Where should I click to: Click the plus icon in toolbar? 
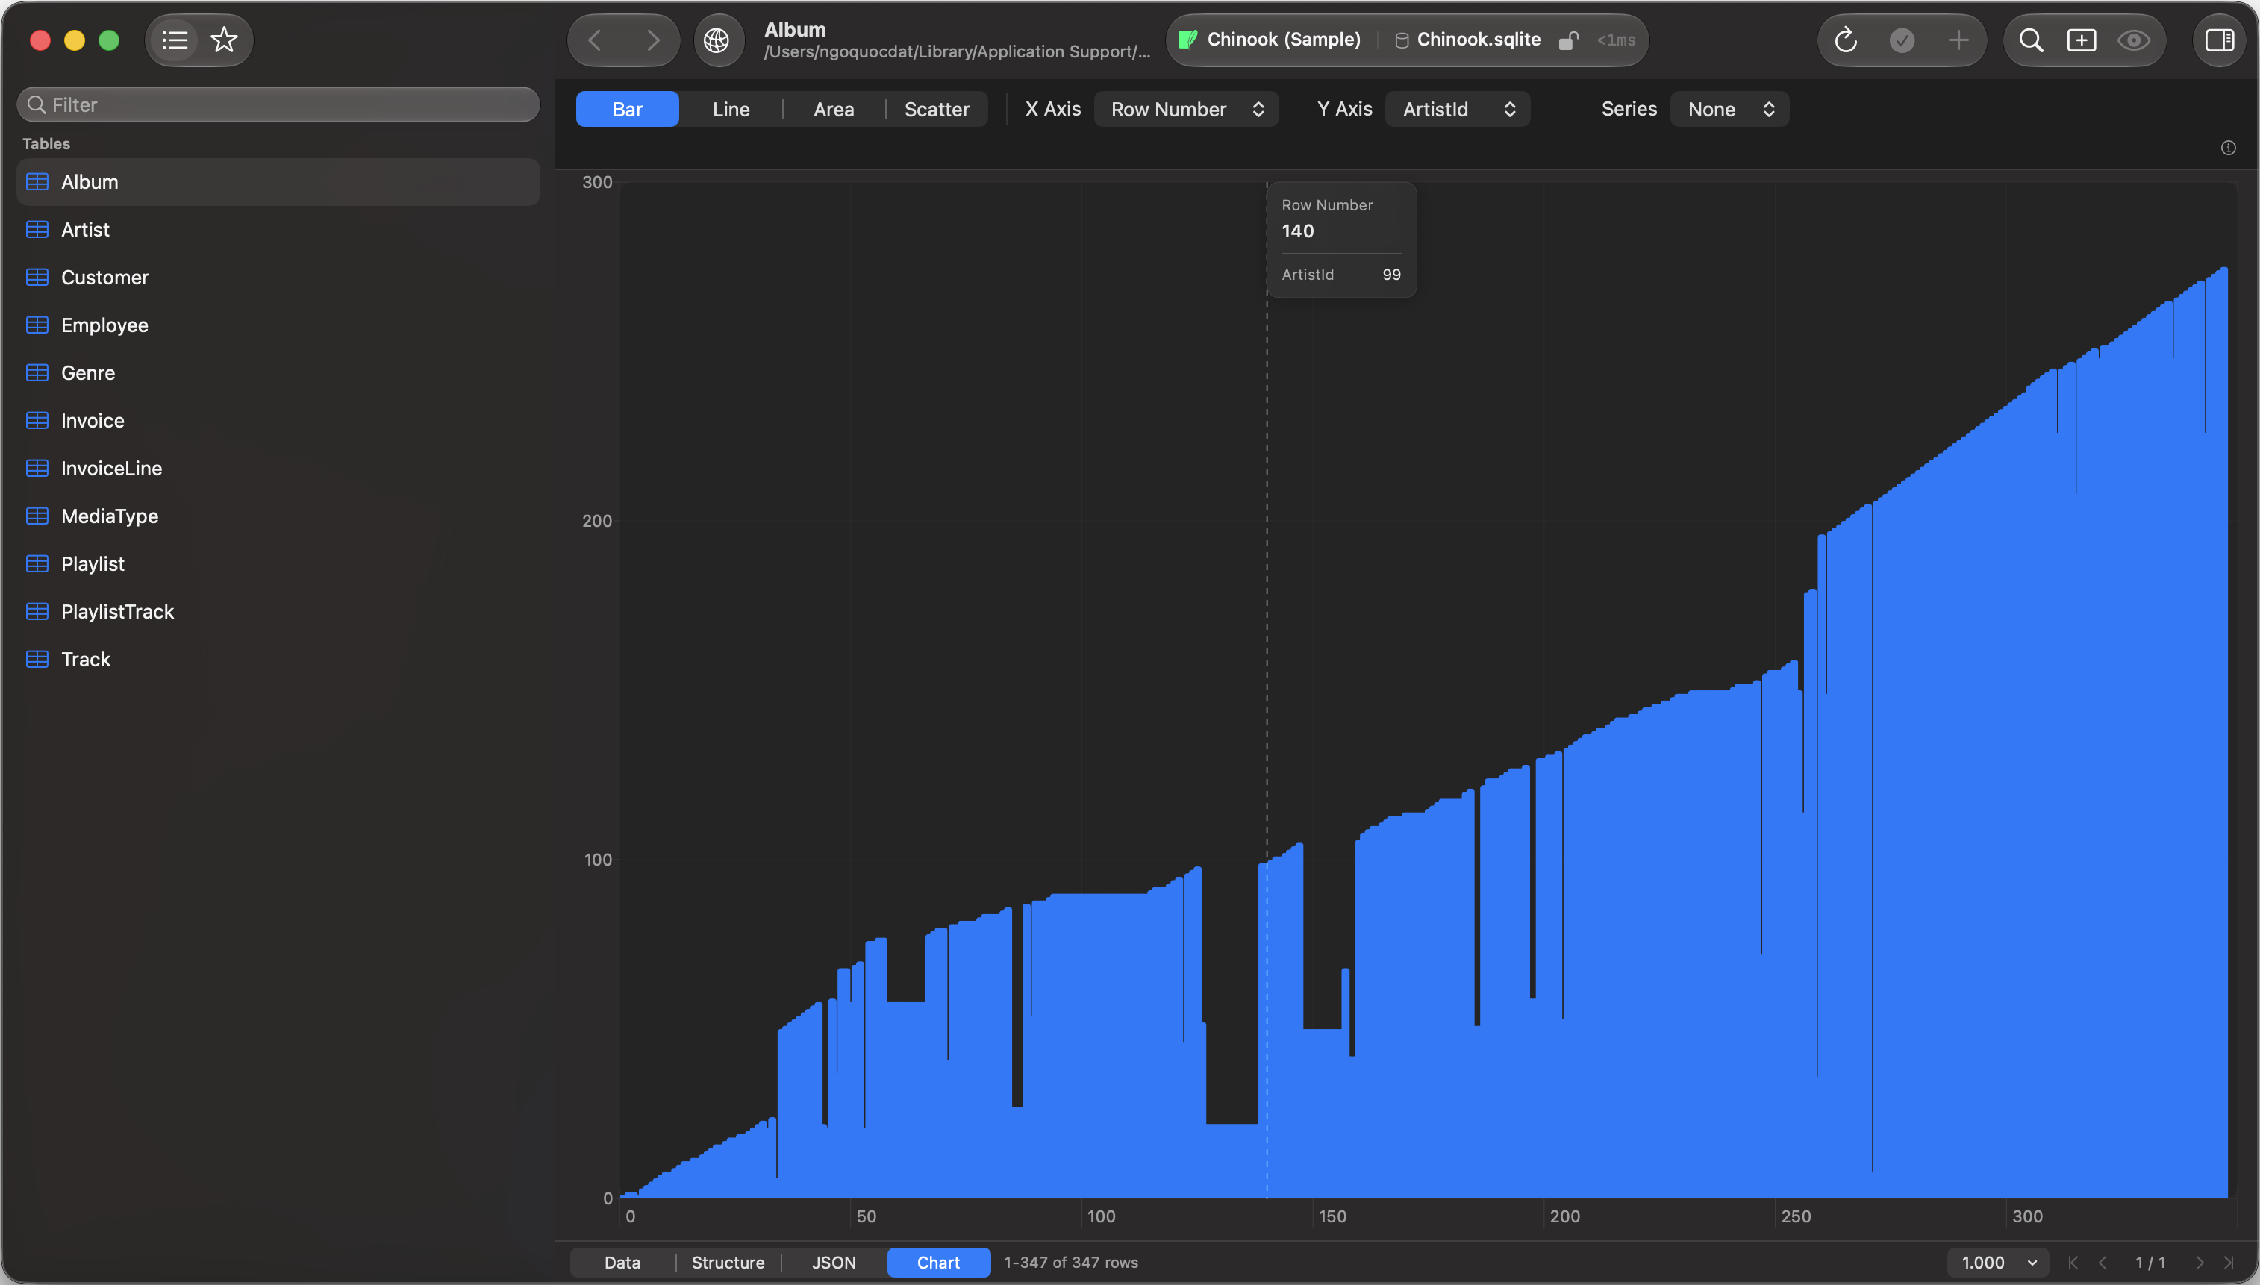pos(1958,40)
